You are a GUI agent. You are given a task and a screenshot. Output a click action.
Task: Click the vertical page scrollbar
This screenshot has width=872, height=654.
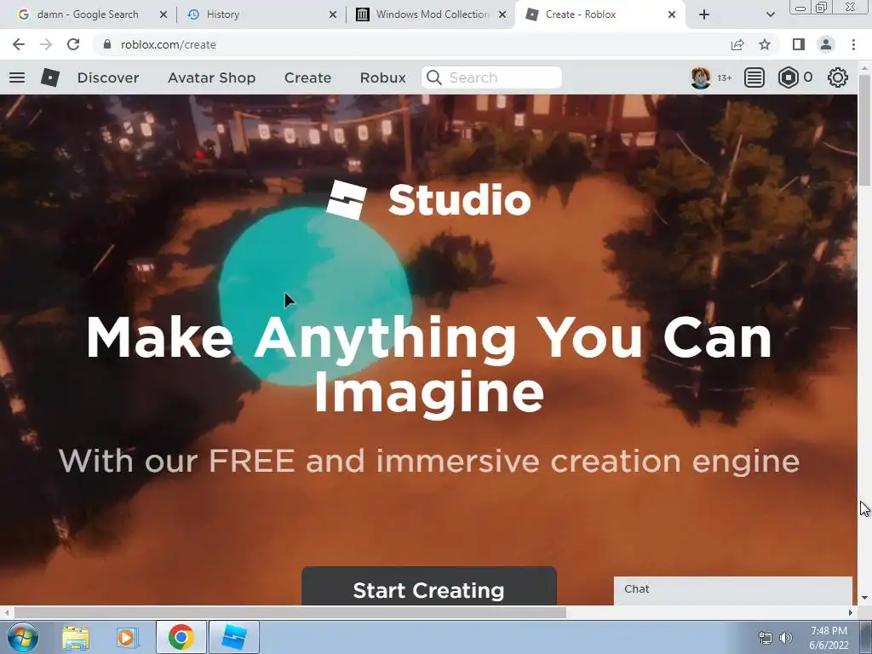(x=864, y=129)
